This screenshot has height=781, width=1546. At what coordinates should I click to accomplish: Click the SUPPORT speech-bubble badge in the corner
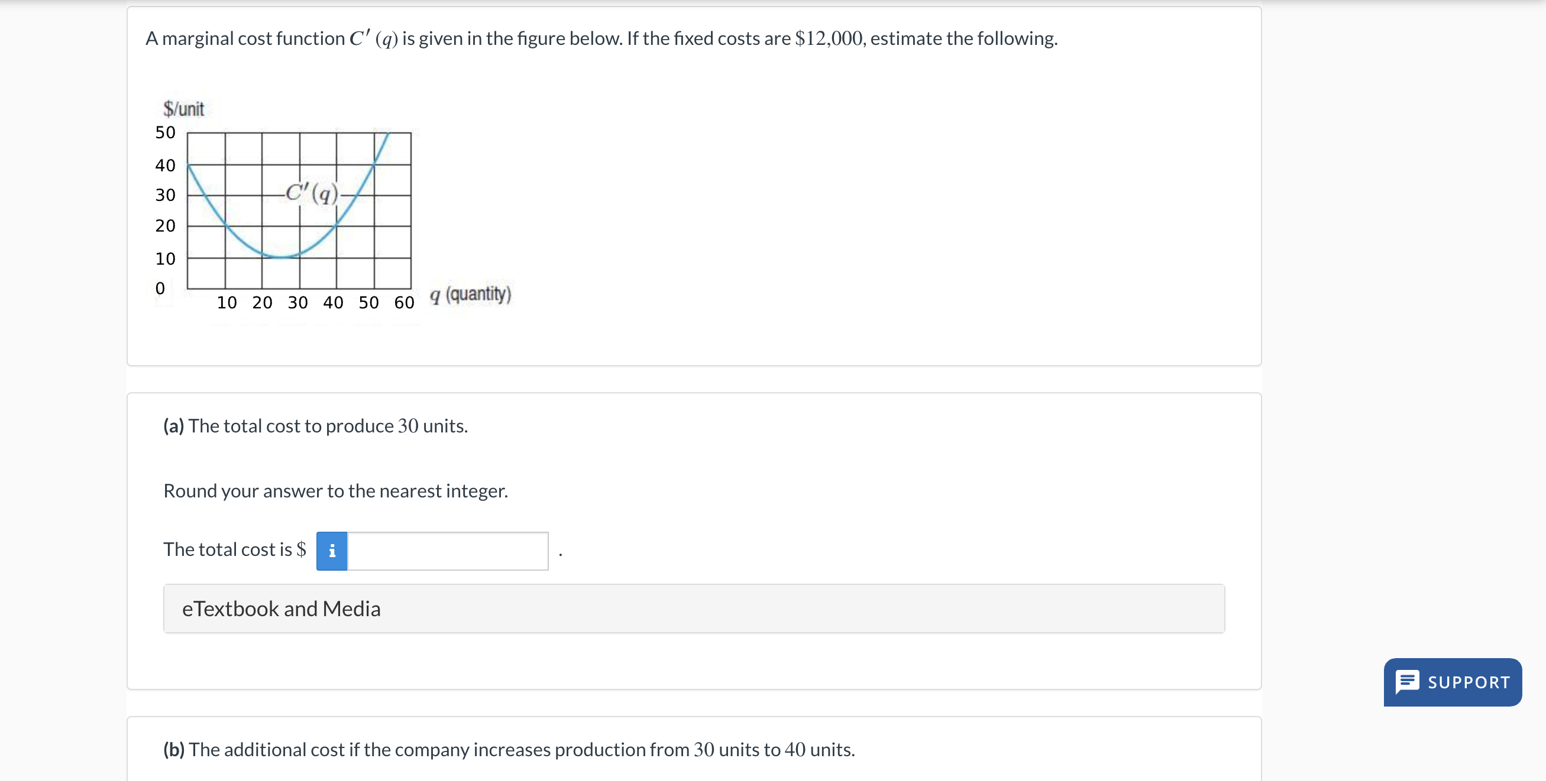pyautogui.click(x=1453, y=682)
